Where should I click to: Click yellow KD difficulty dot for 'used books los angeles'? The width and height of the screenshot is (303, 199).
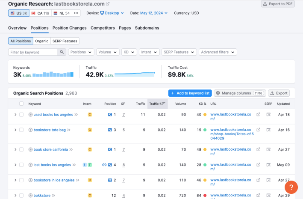(205, 115)
